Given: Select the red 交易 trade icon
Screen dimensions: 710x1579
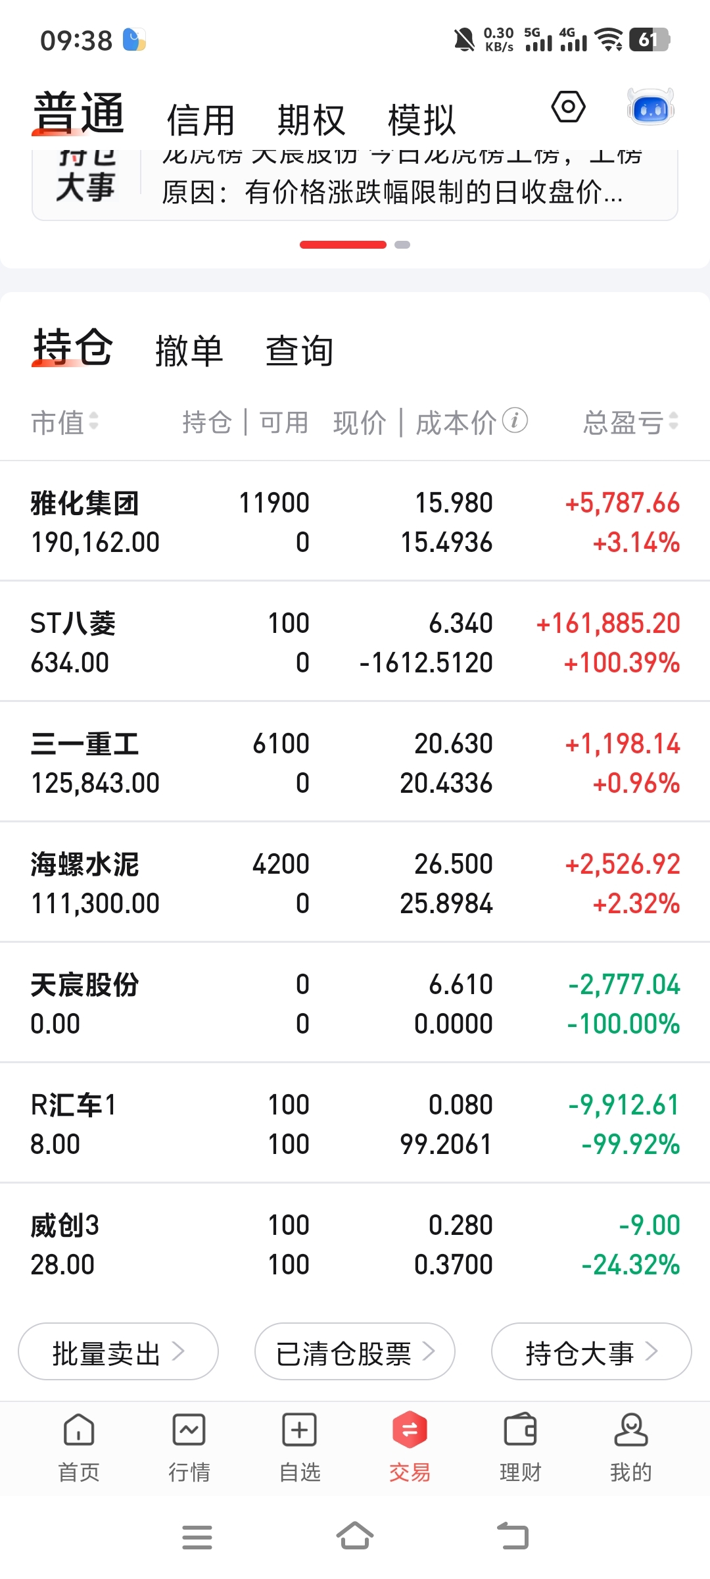Looking at the screenshot, I should pos(410,1430).
